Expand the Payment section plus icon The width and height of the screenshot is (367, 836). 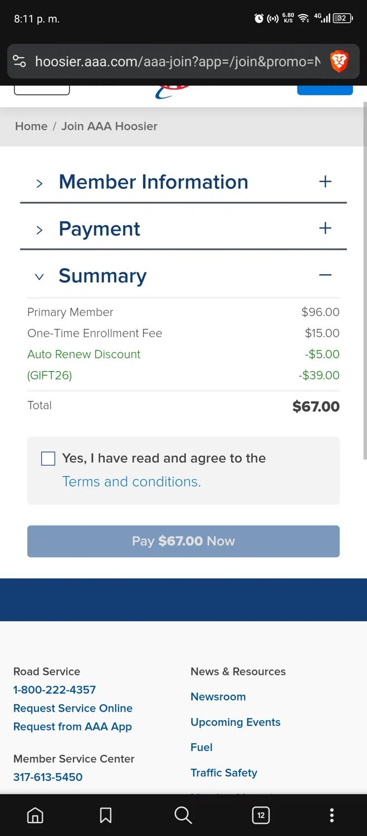[325, 229]
